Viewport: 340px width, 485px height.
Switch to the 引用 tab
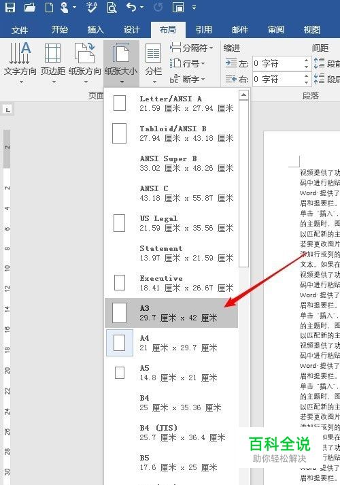(204, 30)
